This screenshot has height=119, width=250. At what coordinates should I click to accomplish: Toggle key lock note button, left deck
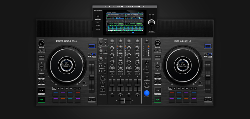pyautogui.click(x=94, y=54)
